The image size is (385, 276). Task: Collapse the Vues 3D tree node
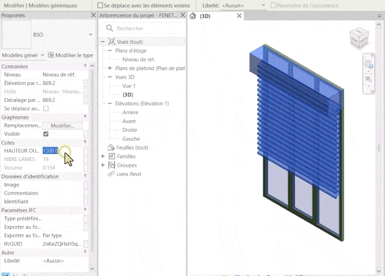click(110, 77)
